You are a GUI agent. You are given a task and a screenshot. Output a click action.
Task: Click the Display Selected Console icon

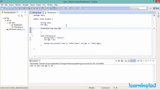pos(141,61)
